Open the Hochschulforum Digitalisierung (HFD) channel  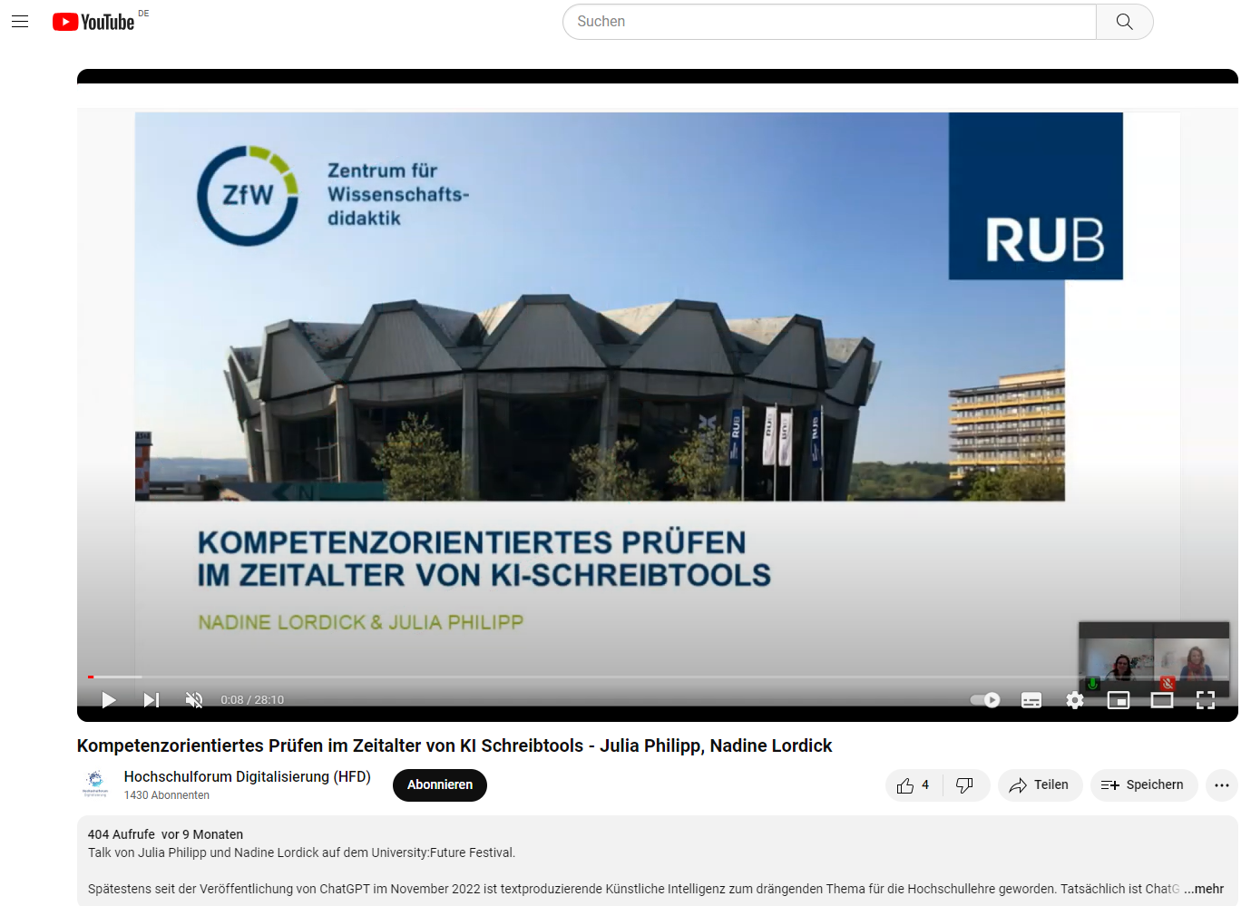[248, 777]
